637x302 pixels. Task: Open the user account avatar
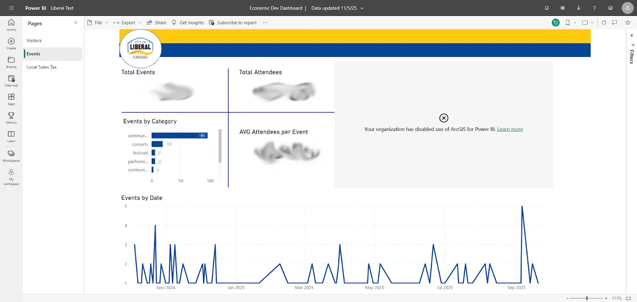click(x=627, y=8)
